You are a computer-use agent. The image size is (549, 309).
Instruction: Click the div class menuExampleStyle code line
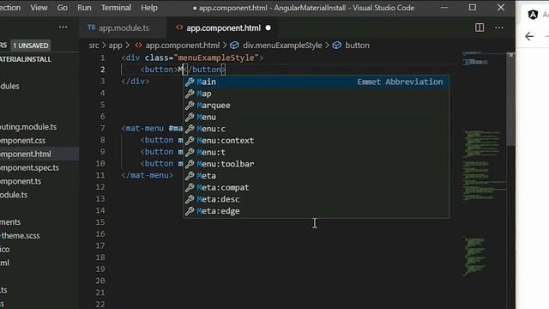(192, 58)
